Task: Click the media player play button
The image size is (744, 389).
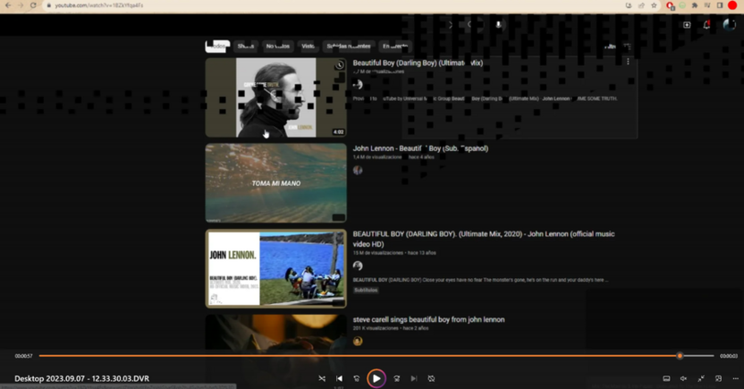Action: point(376,378)
